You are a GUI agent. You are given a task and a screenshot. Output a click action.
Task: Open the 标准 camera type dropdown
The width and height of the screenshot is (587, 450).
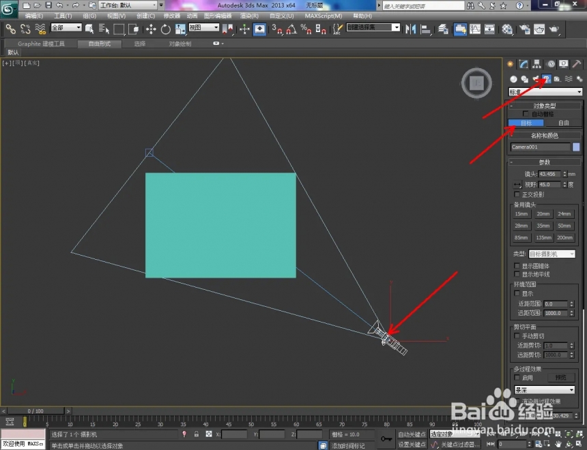point(545,91)
